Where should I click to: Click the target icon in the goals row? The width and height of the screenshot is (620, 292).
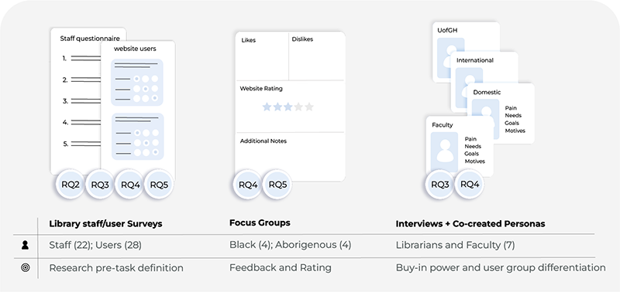(x=25, y=268)
